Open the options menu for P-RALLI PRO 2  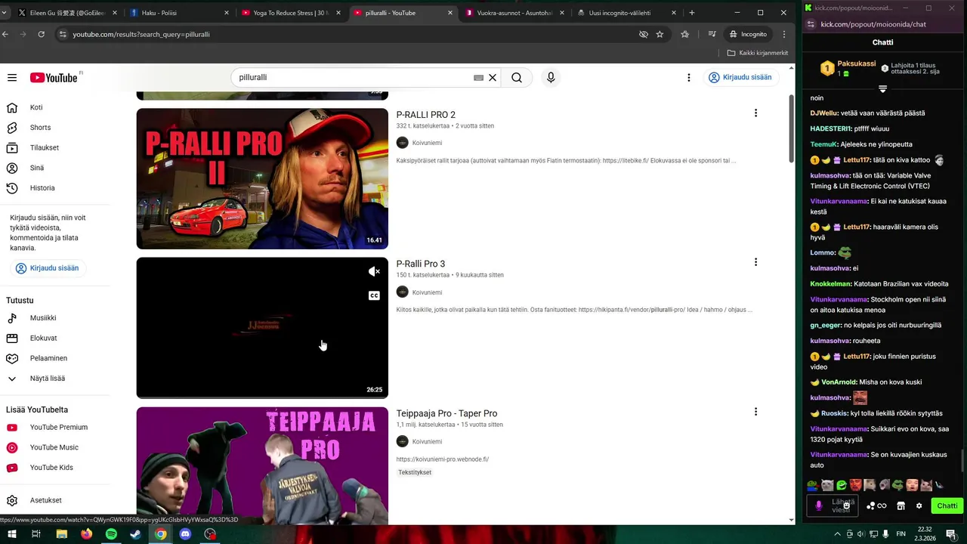pyautogui.click(x=755, y=113)
